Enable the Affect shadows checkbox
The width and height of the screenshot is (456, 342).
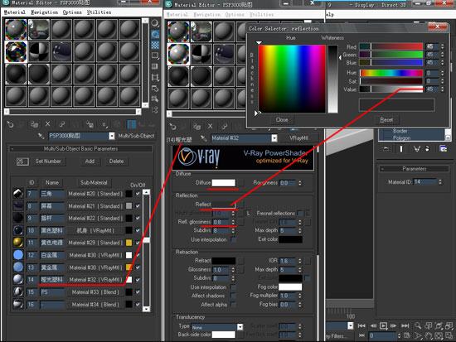233,296
